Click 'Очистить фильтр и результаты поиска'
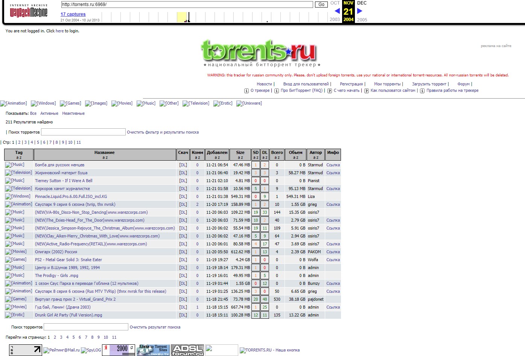525x356 pixels. [x=163, y=132]
